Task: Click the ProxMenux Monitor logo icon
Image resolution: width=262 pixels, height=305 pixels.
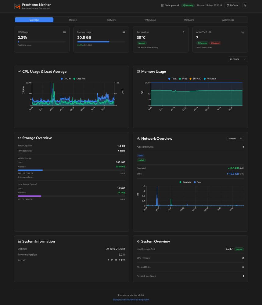Action: pyautogui.click(x=17, y=6)
